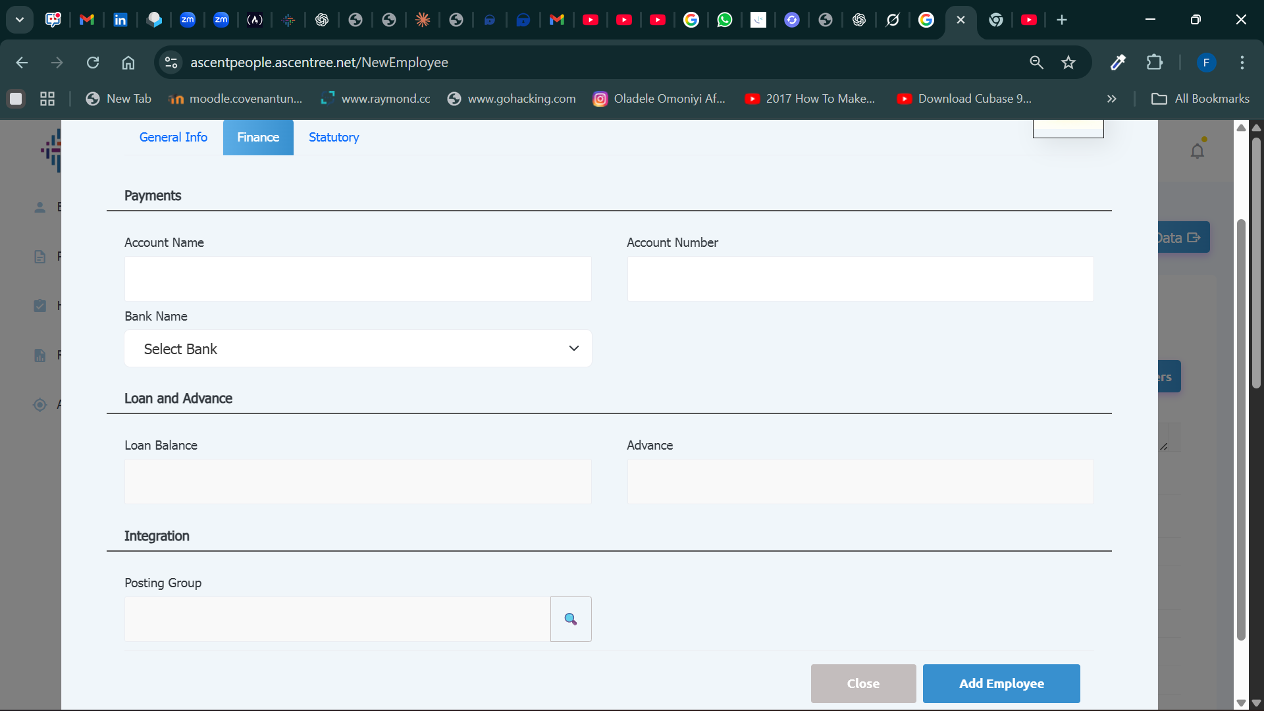Click the browser zoom magnifier icon
Image resolution: width=1264 pixels, height=711 pixels.
point(1036,63)
